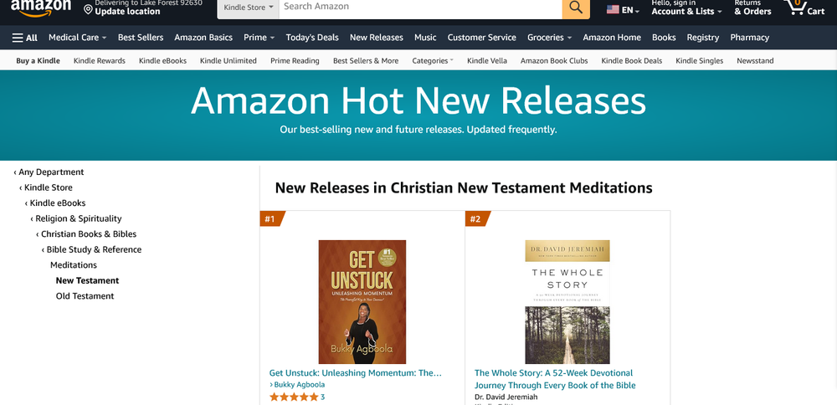This screenshot has height=405, width=837.
Task: Open The Whole Story book title link
Action: 554,379
